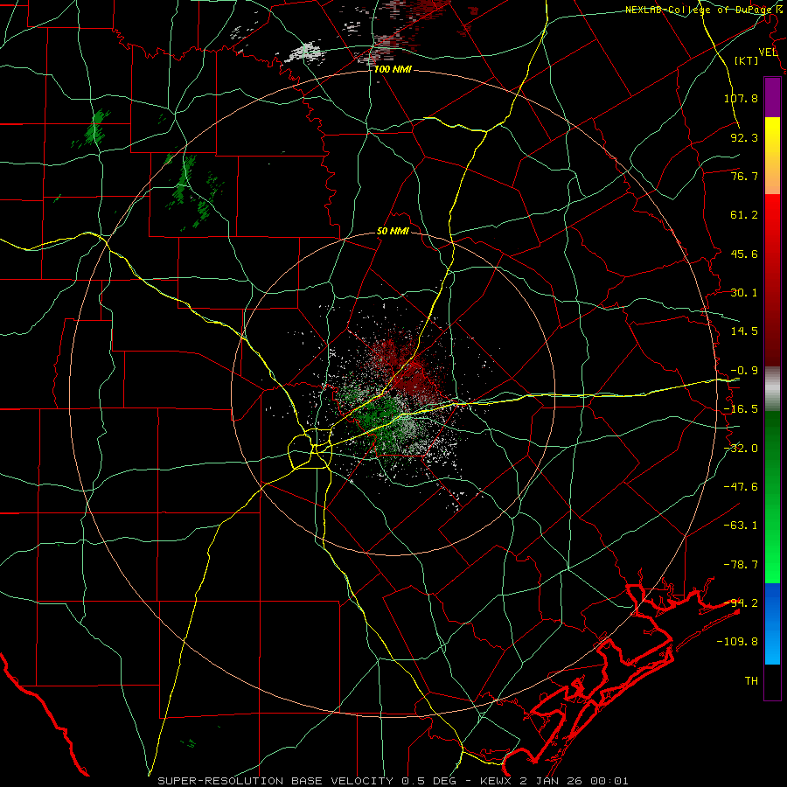Viewport: 787px width, 787px height.
Task: Click the -63.1 velocity scale value
Action: (x=741, y=526)
